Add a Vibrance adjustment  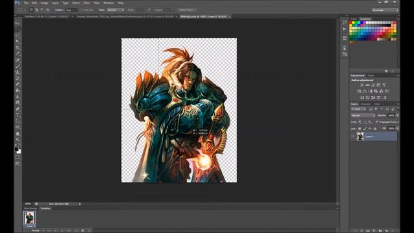pyautogui.click(x=384, y=85)
